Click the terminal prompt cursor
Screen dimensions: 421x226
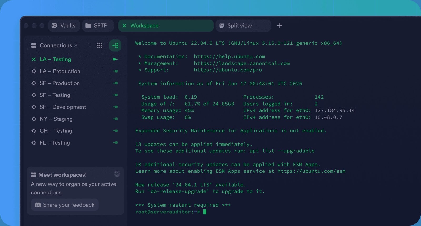point(205,212)
